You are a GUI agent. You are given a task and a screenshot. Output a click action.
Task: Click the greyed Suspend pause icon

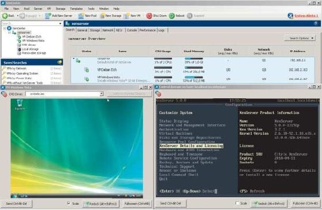pos(190,16)
